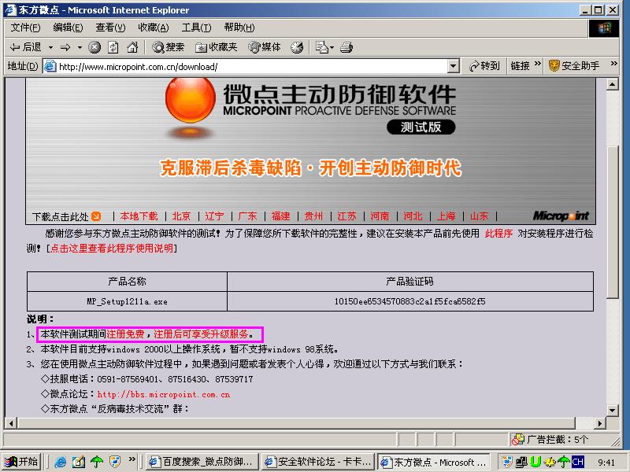Open the 工具(T) menu
630x472 pixels.
(196, 28)
